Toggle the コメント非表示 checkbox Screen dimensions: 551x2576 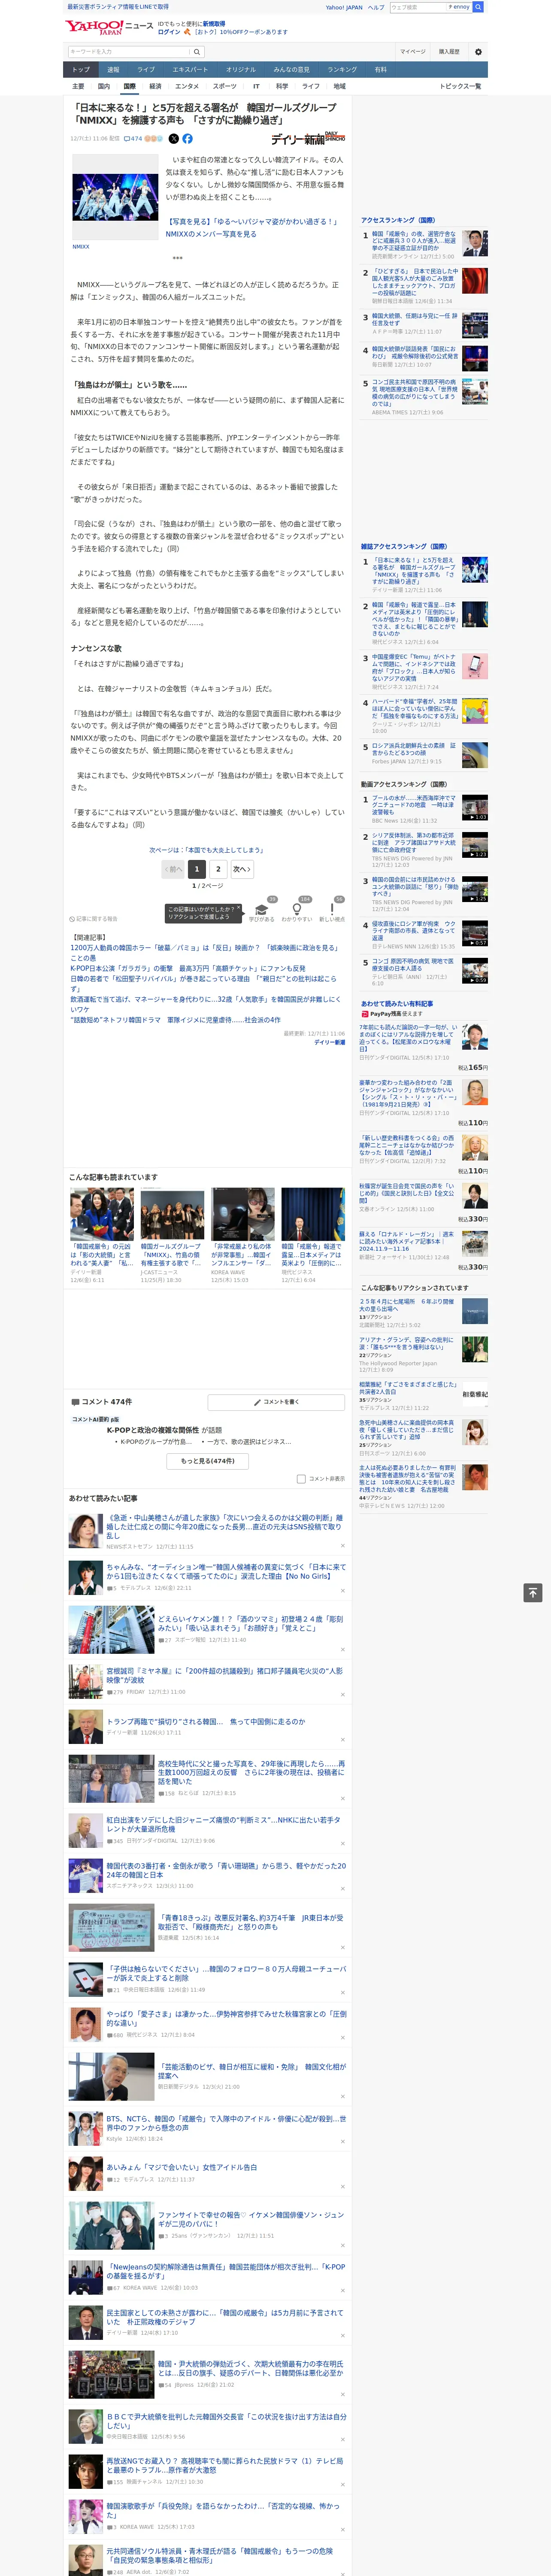(301, 1479)
